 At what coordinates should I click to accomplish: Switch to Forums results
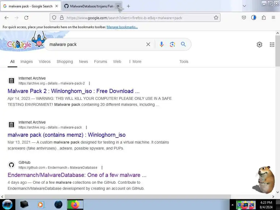tap(101, 62)
